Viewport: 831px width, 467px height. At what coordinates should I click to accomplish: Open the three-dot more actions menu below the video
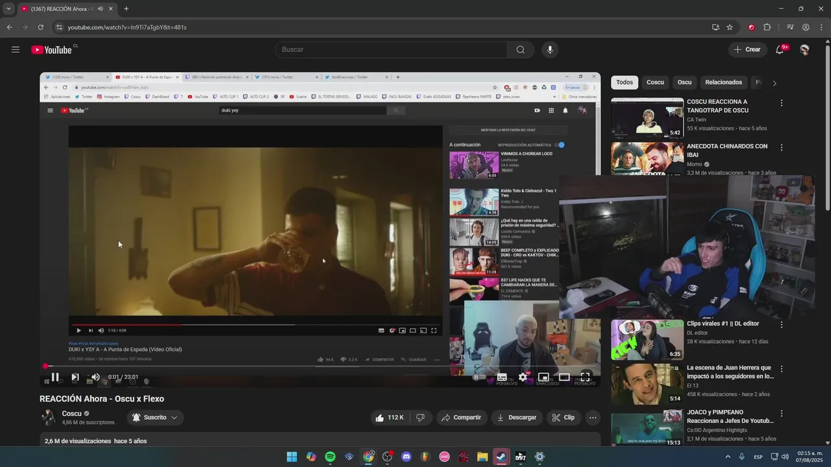(x=593, y=418)
